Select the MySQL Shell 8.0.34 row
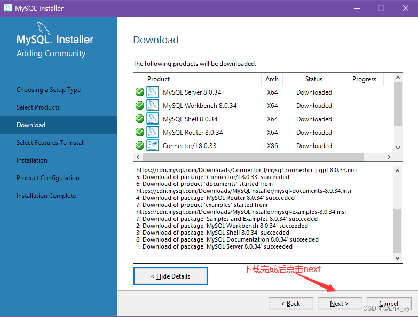The height and width of the screenshot is (317, 418). click(x=263, y=119)
